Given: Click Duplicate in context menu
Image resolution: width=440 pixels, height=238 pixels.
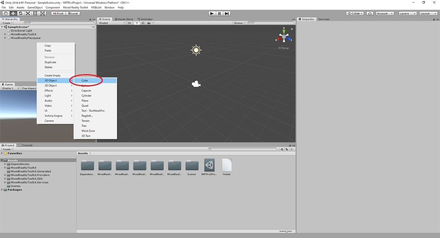Looking at the screenshot, I should tap(56, 62).
